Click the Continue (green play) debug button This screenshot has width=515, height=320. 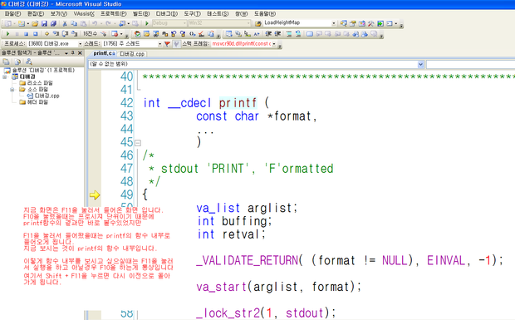pyautogui.click(x=7, y=34)
